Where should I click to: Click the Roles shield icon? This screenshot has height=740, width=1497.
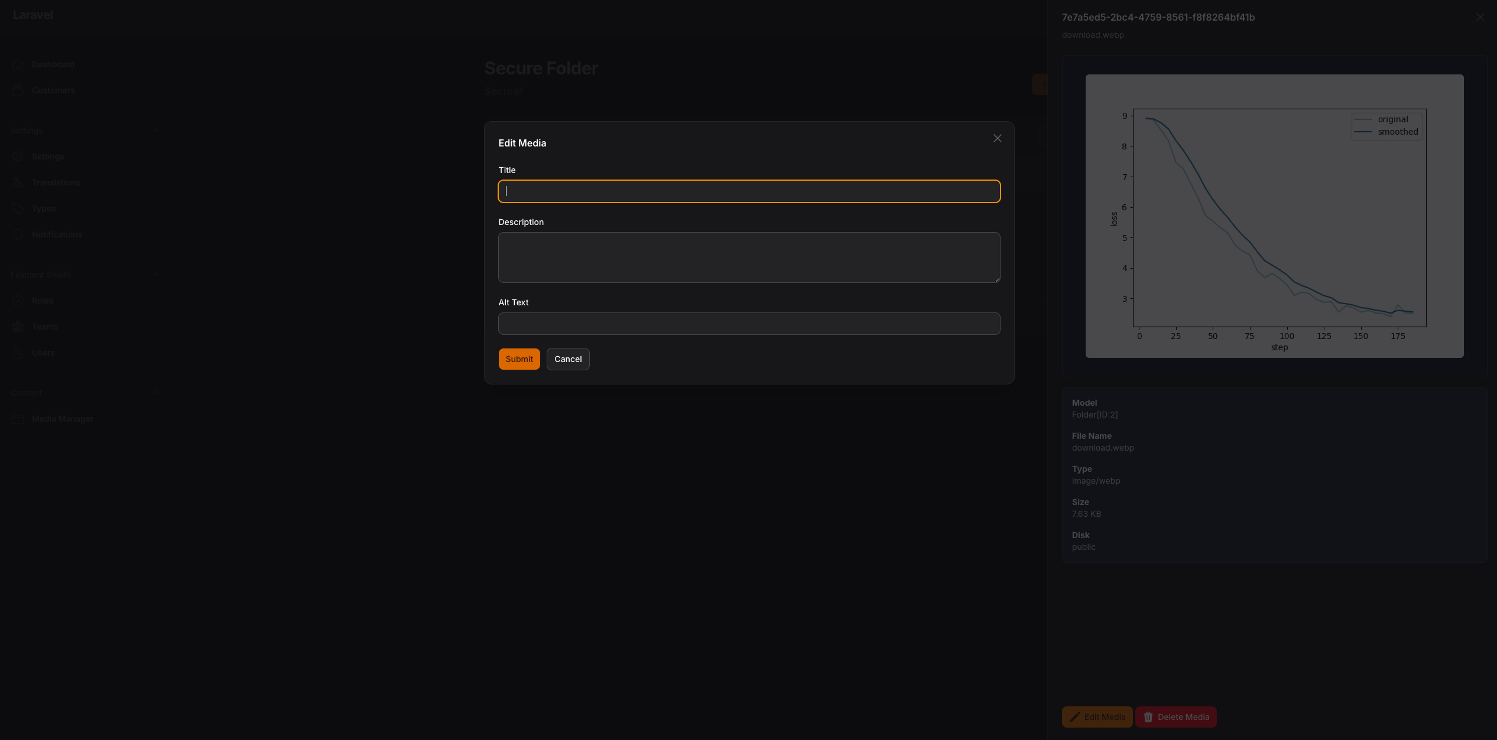click(x=18, y=301)
